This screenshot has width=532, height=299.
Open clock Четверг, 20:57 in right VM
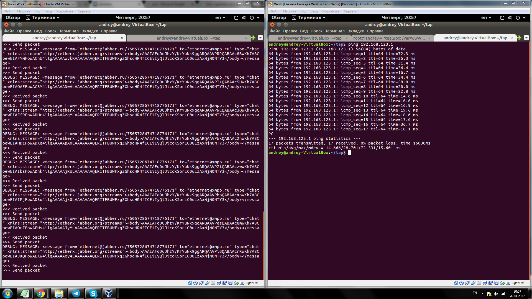[x=399, y=18]
